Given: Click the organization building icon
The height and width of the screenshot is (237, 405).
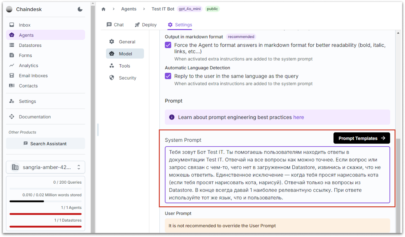Looking at the screenshot, I should click(15, 167).
